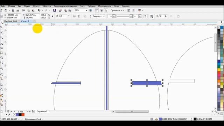
Task: Select the Shape tool in toolbox
Action: point(2,27)
